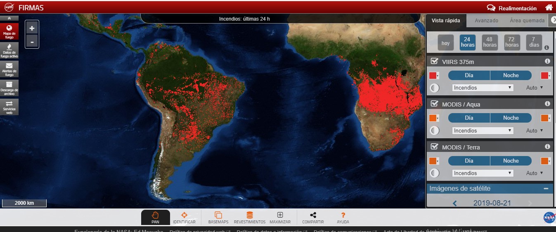Click MAXIMIZAR map tool
The image size is (556, 232).
point(280,218)
